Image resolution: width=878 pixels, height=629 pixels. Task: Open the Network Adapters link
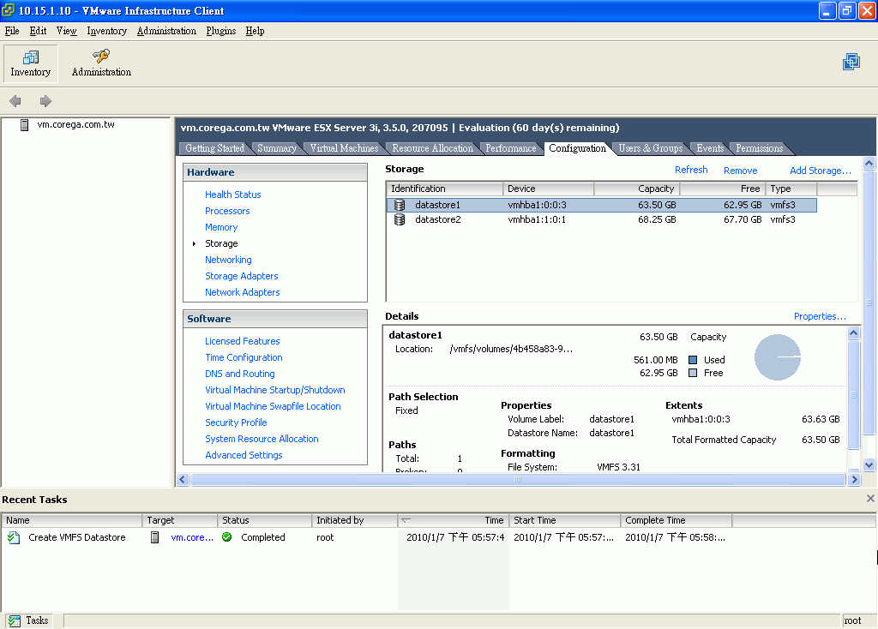point(243,292)
